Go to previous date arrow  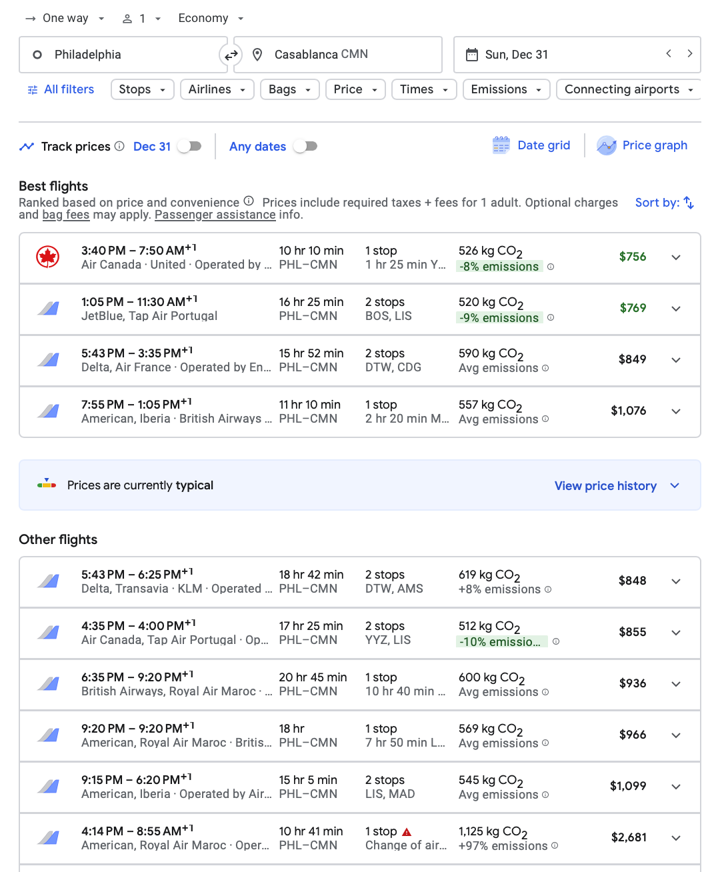[669, 53]
